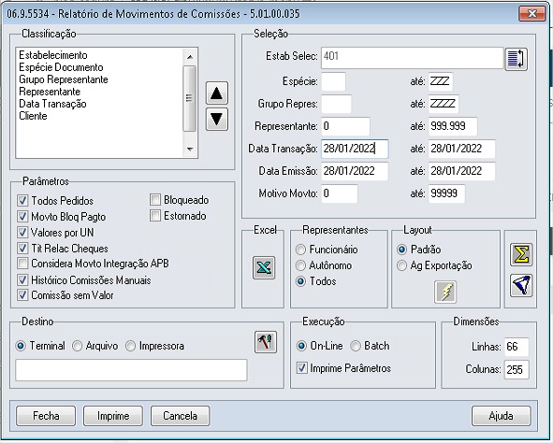
Task: Move selected classification item up
Action: tap(216, 93)
